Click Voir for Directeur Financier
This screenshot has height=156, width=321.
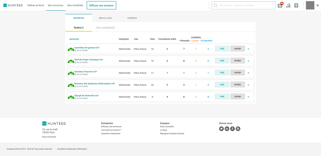pyautogui.click(x=222, y=73)
